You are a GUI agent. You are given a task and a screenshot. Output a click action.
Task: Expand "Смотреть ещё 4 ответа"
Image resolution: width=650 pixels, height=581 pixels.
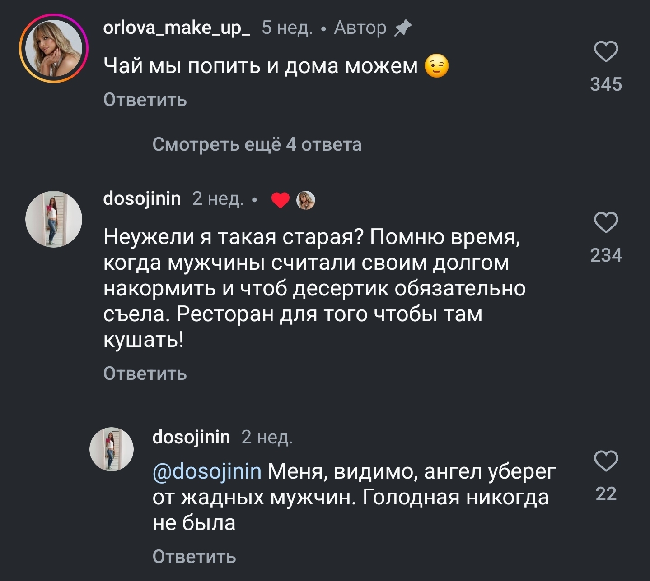(257, 144)
